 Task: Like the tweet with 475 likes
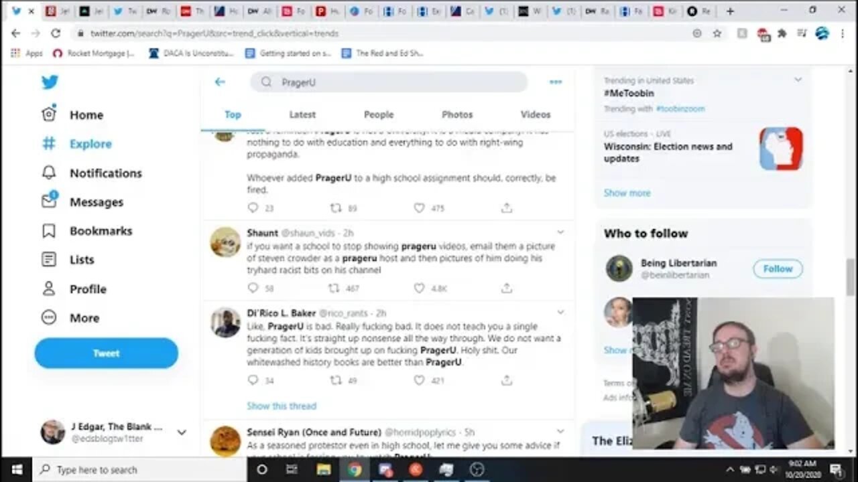click(x=419, y=208)
